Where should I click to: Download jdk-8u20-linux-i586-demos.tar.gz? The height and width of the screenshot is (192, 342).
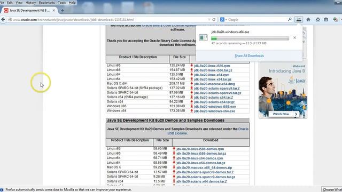[x=201, y=154]
